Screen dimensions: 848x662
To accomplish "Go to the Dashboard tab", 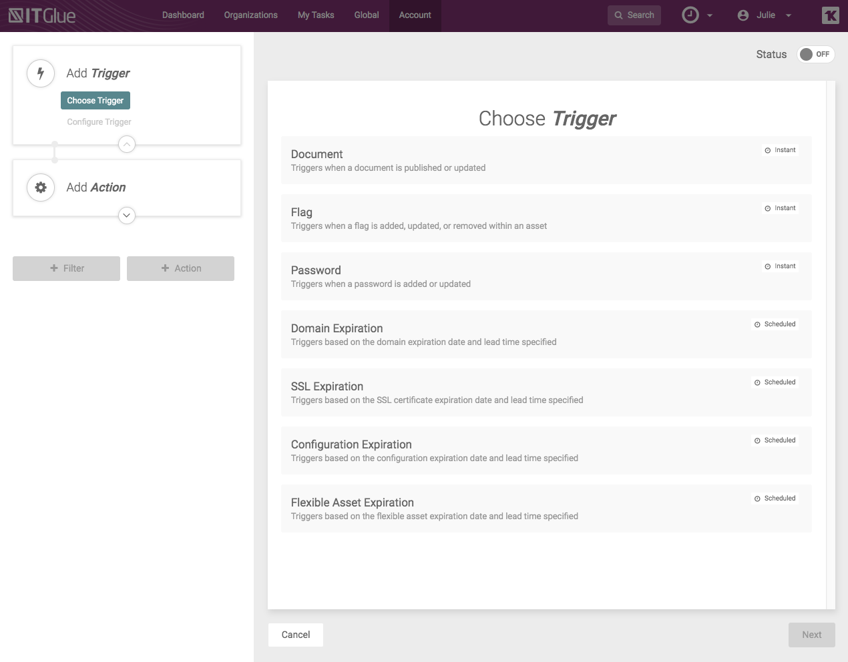I will (x=183, y=15).
